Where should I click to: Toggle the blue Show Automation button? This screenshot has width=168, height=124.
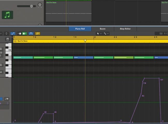tap(13, 33)
